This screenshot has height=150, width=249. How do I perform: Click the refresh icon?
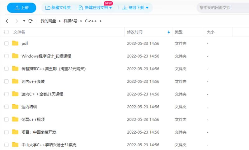[x=31, y=21]
